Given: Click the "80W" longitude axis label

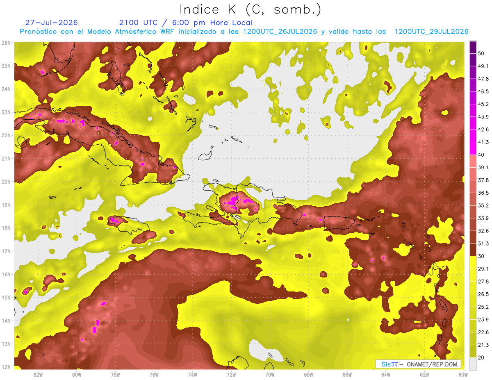Looking at the screenshot, I should tap(77, 375).
